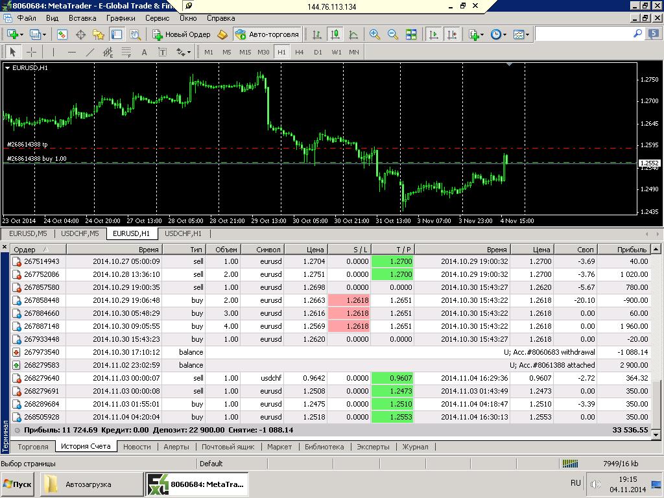
Task: Click the Новый Ордер button
Action: (182, 34)
